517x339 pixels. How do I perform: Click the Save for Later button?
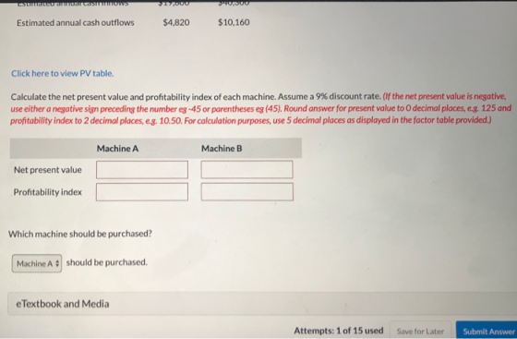pos(420,331)
